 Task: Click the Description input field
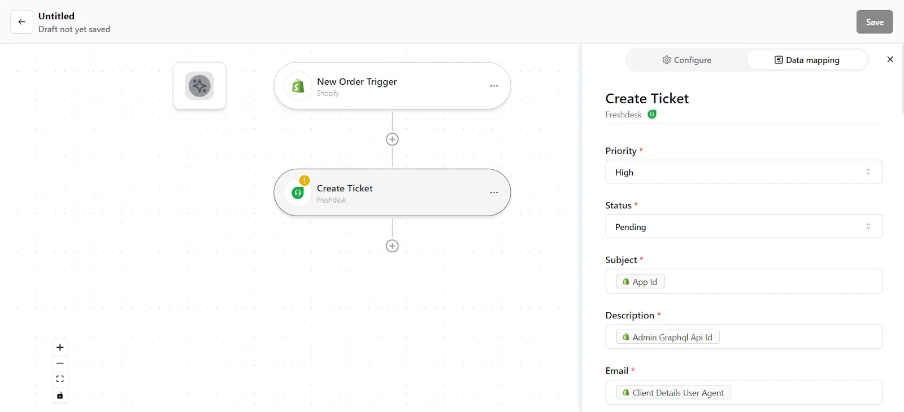[744, 336]
